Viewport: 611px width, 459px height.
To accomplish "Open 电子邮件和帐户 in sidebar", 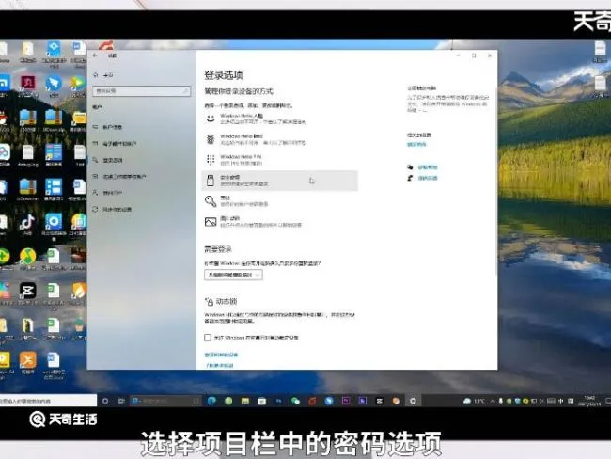I will coord(115,144).
